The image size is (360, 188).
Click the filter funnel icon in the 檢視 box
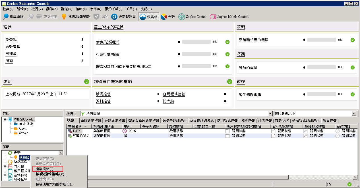(x=83, y=114)
